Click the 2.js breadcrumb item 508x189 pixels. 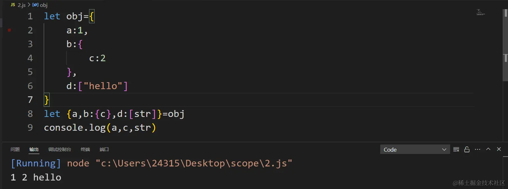coord(22,5)
